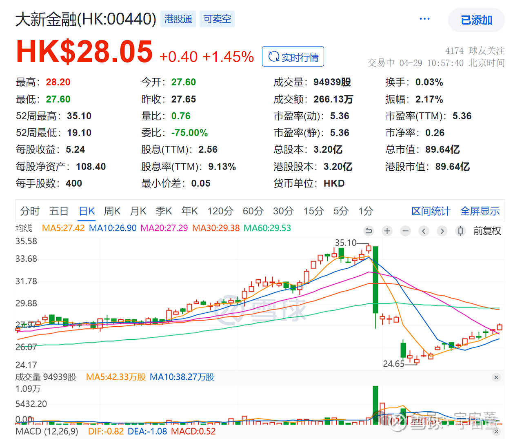
Task: Click the 每手股数 value 400
Action: pos(74,183)
